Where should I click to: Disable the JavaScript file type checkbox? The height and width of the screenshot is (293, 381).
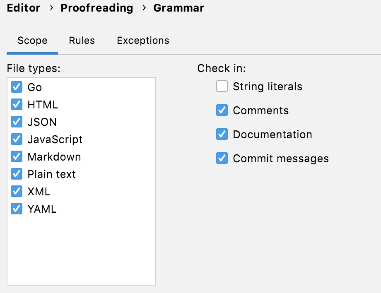pyautogui.click(x=17, y=139)
